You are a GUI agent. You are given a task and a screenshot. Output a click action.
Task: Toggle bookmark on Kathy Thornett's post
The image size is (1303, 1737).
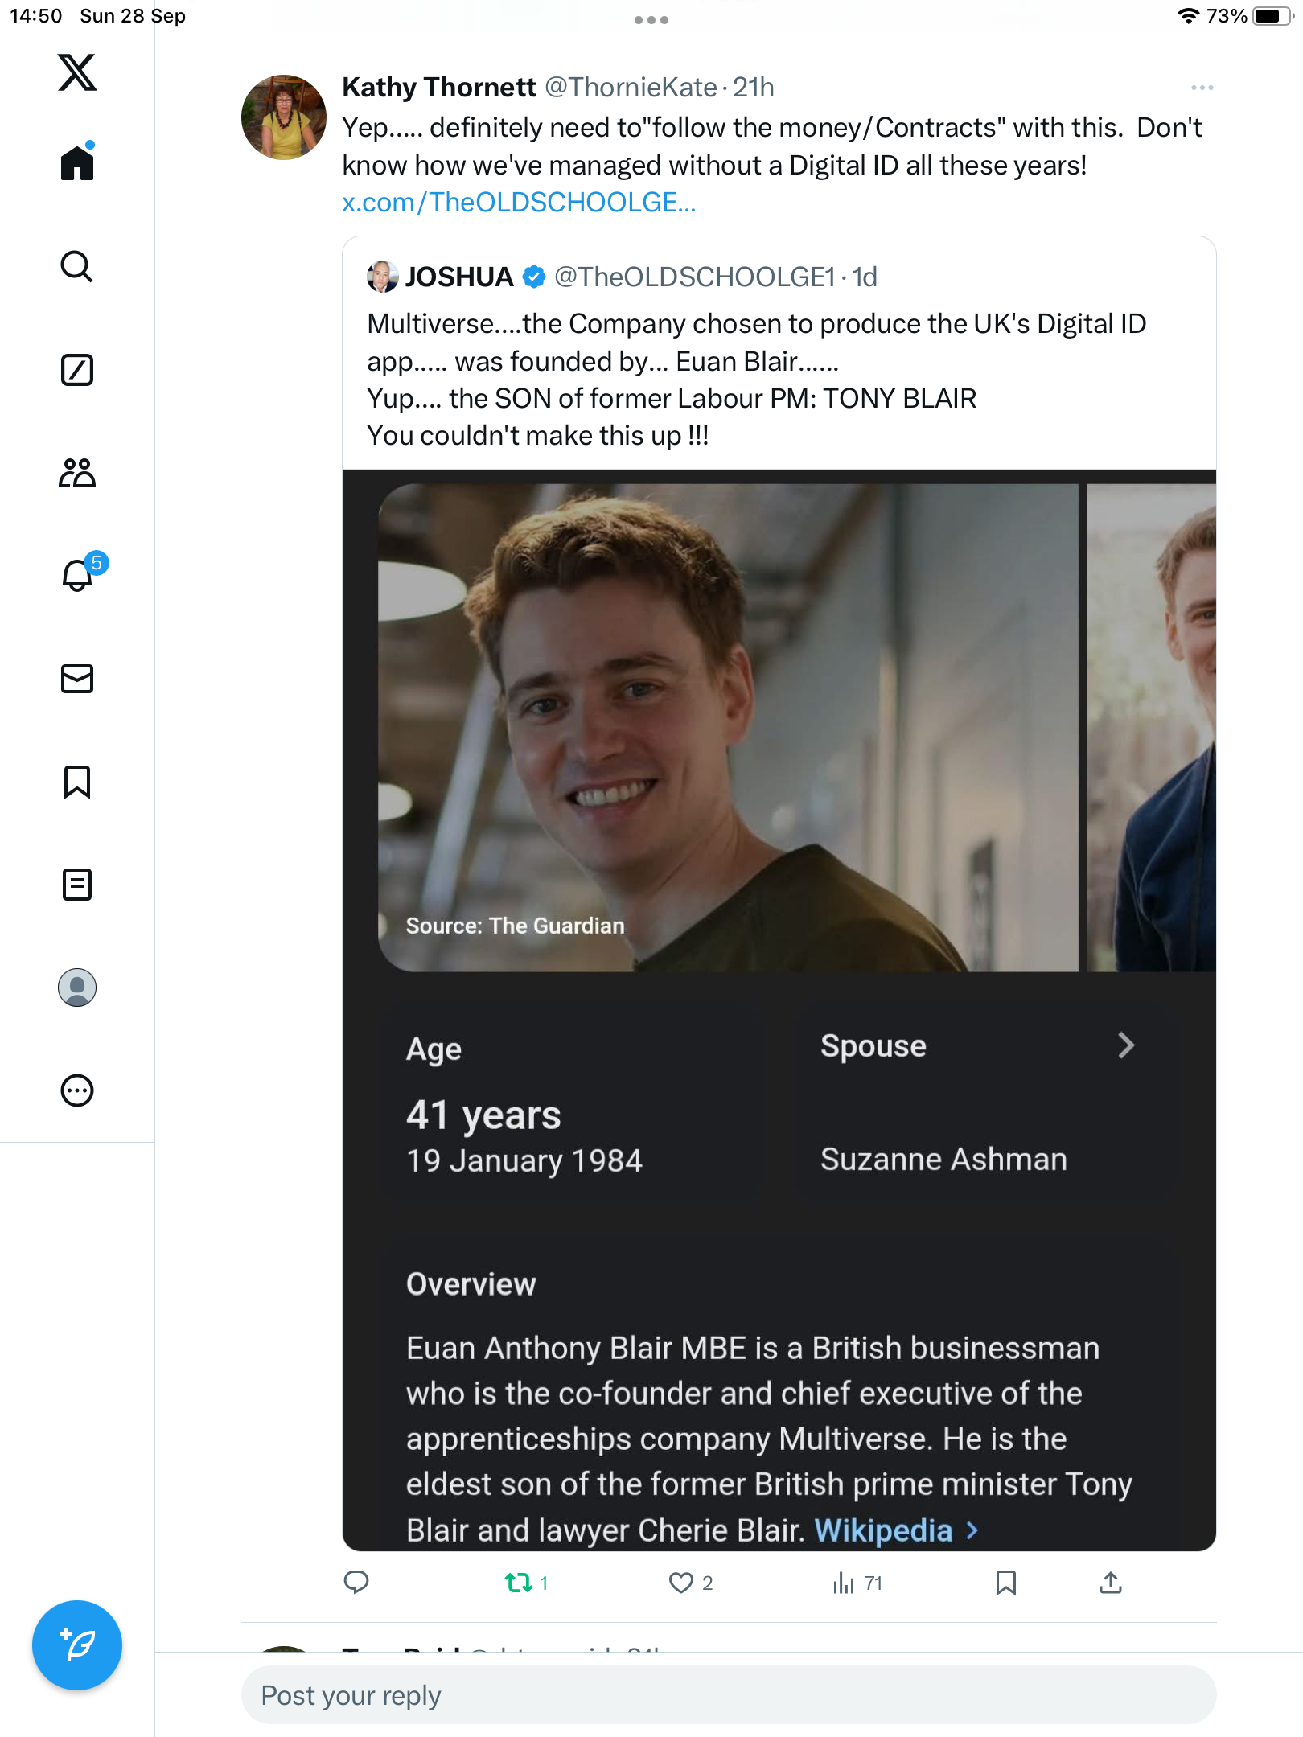[1005, 1583]
